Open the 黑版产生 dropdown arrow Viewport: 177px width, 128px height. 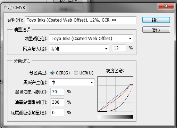point(92,82)
